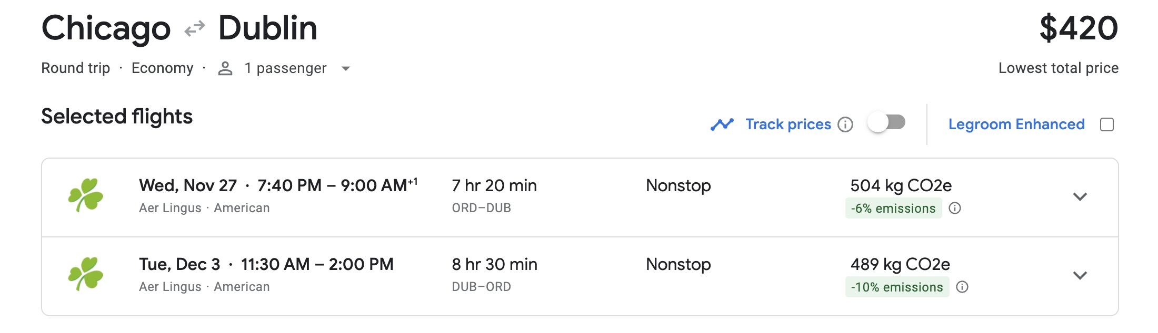1158x333 pixels.
Task: Select the Round trip option
Action: click(x=75, y=68)
